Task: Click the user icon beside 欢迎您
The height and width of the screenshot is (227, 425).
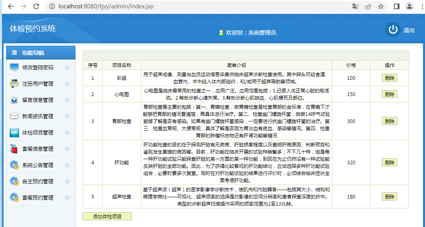Action: pyautogui.click(x=221, y=33)
